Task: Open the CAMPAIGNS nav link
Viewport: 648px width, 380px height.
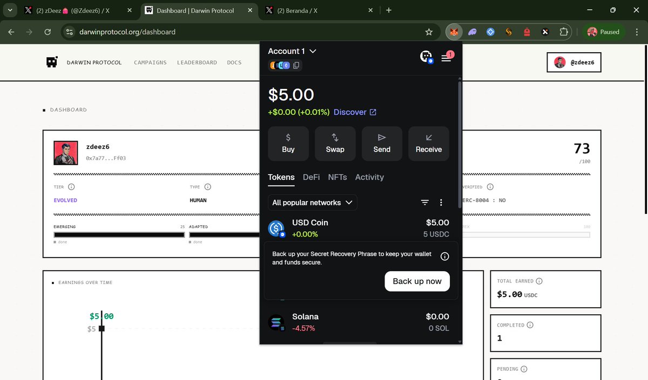Action: (x=150, y=63)
